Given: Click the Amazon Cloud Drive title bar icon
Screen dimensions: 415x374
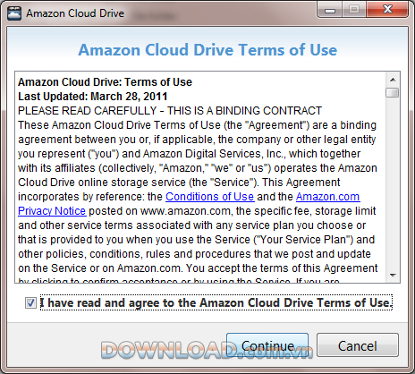Looking at the screenshot, I should click(14, 13).
